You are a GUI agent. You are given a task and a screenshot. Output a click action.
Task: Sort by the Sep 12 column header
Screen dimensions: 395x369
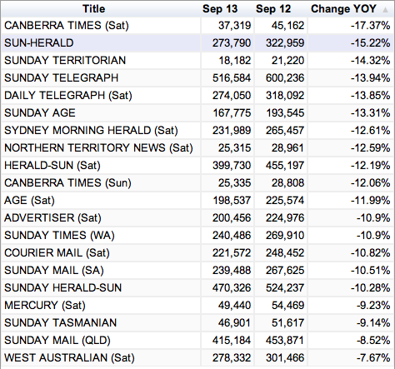(x=273, y=9)
